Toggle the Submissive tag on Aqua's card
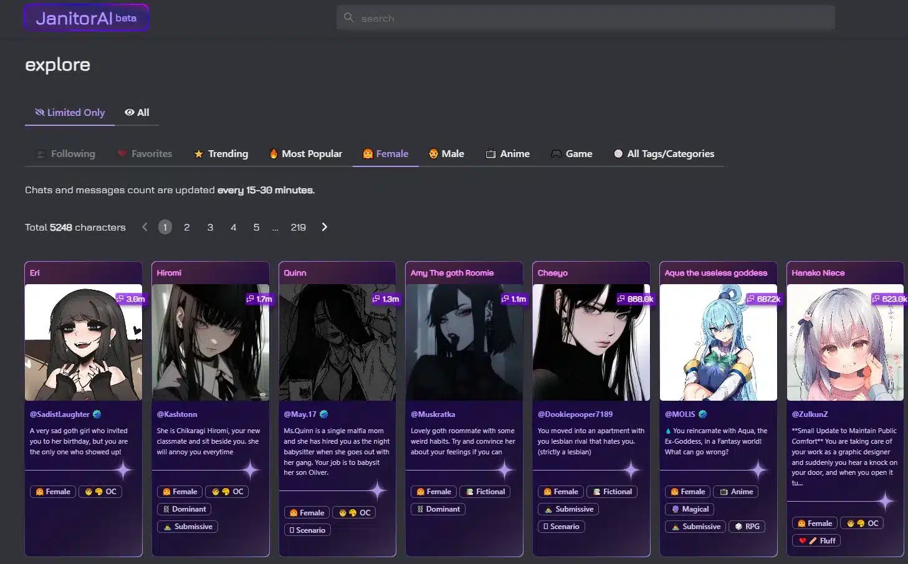Image resolution: width=908 pixels, height=564 pixels. 695,527
